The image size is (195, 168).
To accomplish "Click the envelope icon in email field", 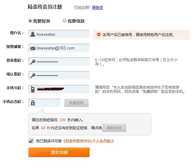I will point(33,48).
